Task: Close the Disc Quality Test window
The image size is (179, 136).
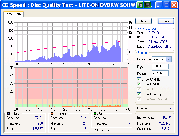Action: 174,5
